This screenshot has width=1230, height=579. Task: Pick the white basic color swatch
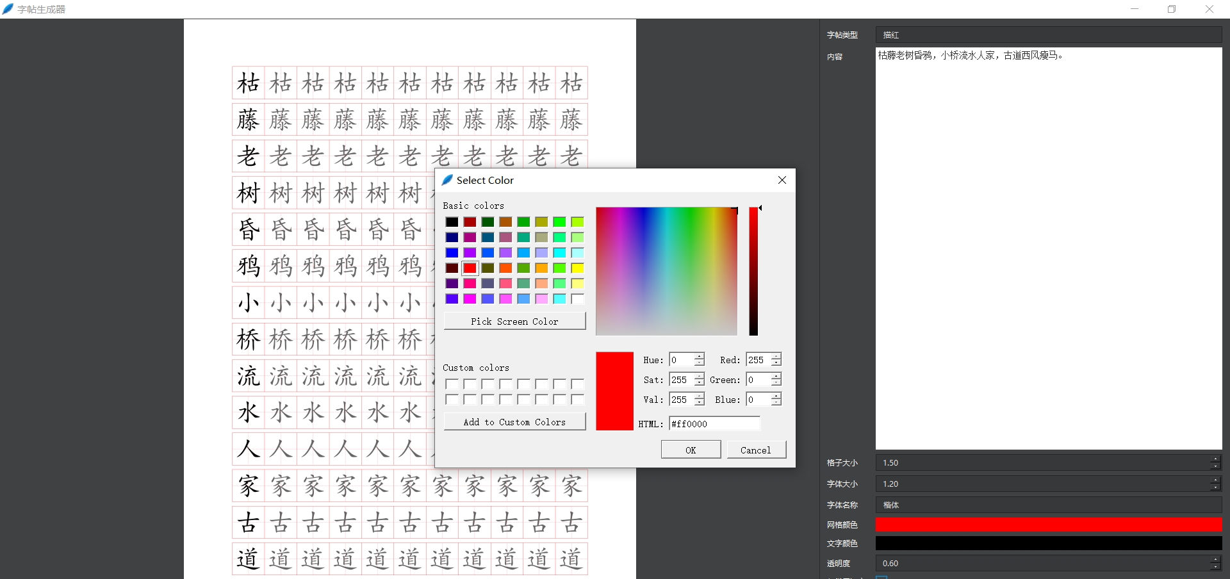pyautogui.click(x=577, y=299)
